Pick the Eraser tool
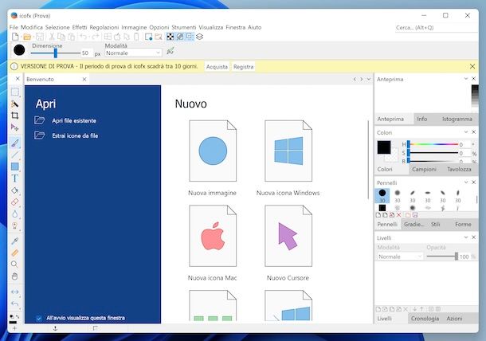Screen dimensions: 486x341 click(x=14, y=202)
